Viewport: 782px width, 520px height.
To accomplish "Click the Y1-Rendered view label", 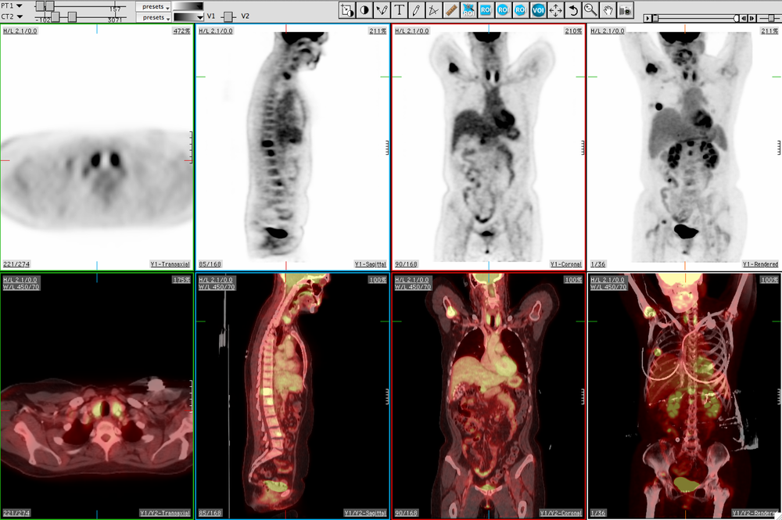I will tap(760, 264).
